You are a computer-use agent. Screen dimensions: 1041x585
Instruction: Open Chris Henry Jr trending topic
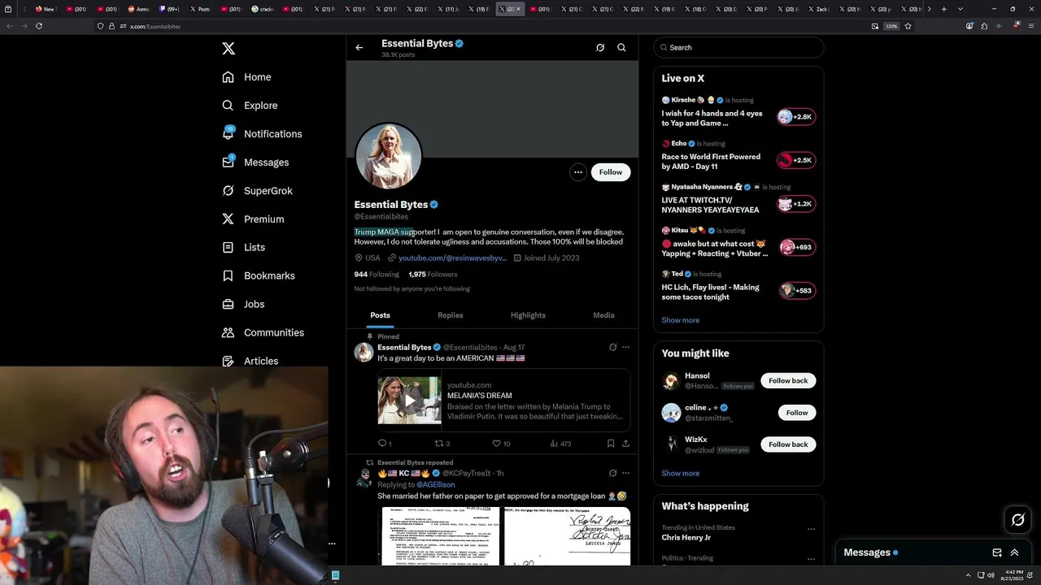686,538
